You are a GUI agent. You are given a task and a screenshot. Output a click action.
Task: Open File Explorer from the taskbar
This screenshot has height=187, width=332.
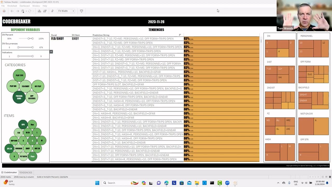197,183
